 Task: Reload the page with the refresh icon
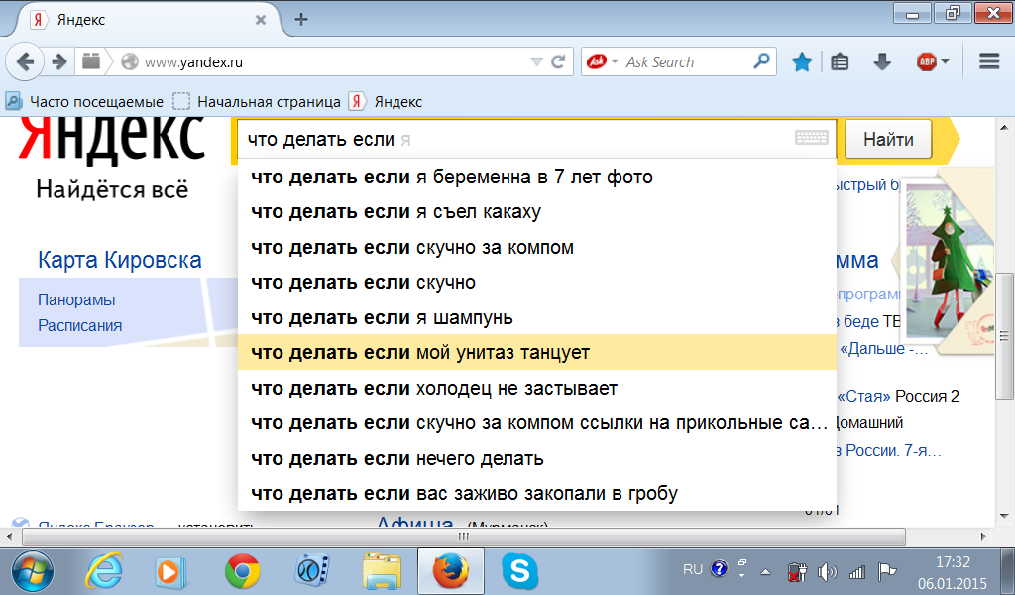(558, 62)
